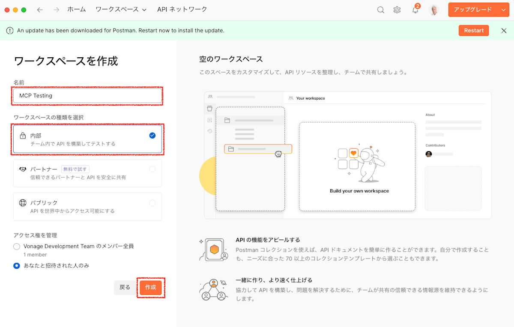This screenshot has height=327, width=514.
Task: Click Restart to install the update
Action: click(474, 30)
